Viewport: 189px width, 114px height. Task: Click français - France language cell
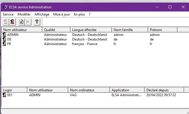(x=85, y=44)
